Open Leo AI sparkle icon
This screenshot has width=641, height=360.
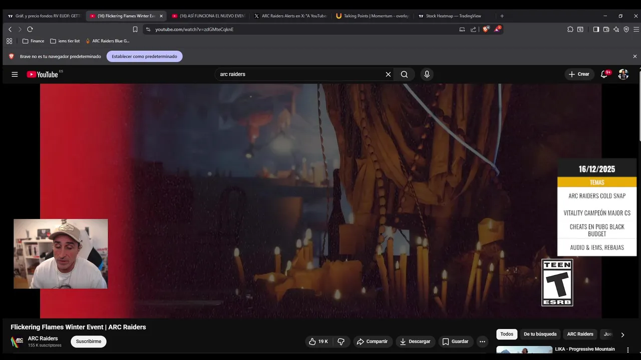[616, 29]
